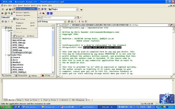Image resolution: width=175 pixels, height=109 pixels.
Task: Click the WizardBar actions icon
Action: point(78,17)
